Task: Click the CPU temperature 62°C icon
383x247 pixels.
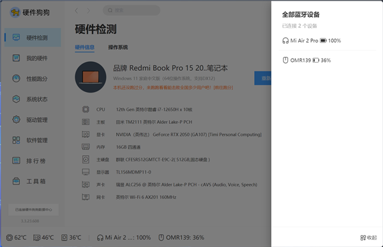Action: [10, 237]
